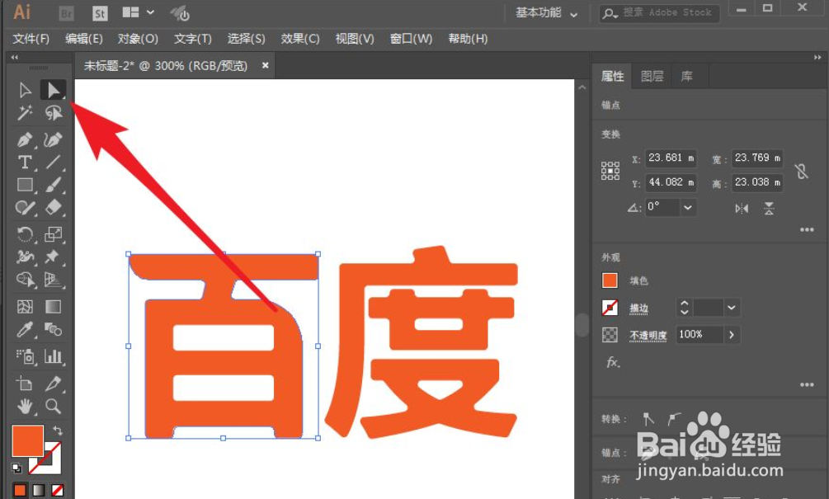Select the Slice tool

[x=53, y=384]
